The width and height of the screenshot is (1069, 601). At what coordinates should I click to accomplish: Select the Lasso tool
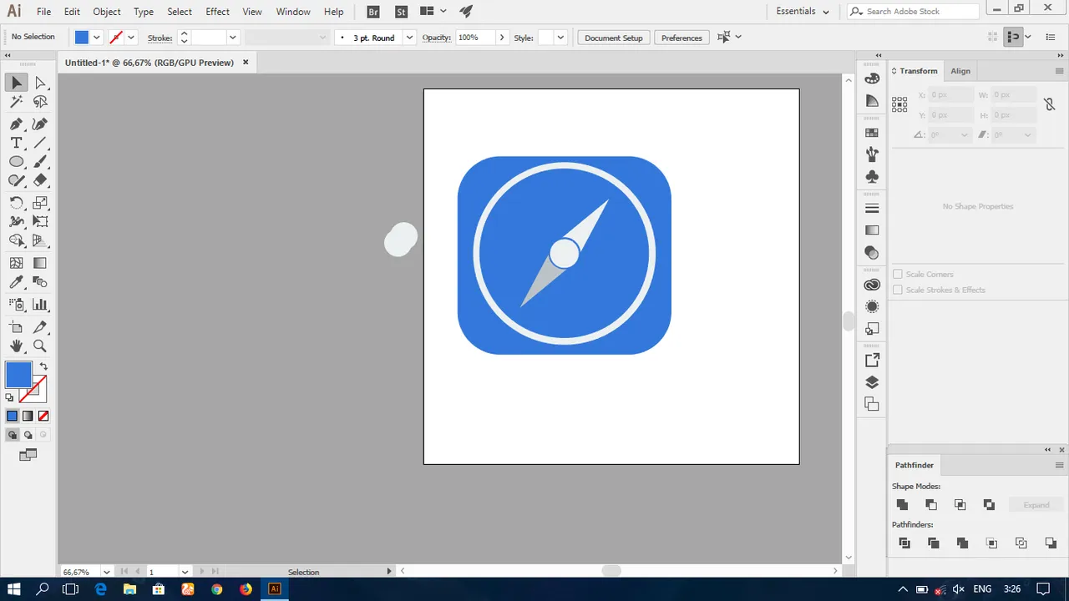click(40, 102)
